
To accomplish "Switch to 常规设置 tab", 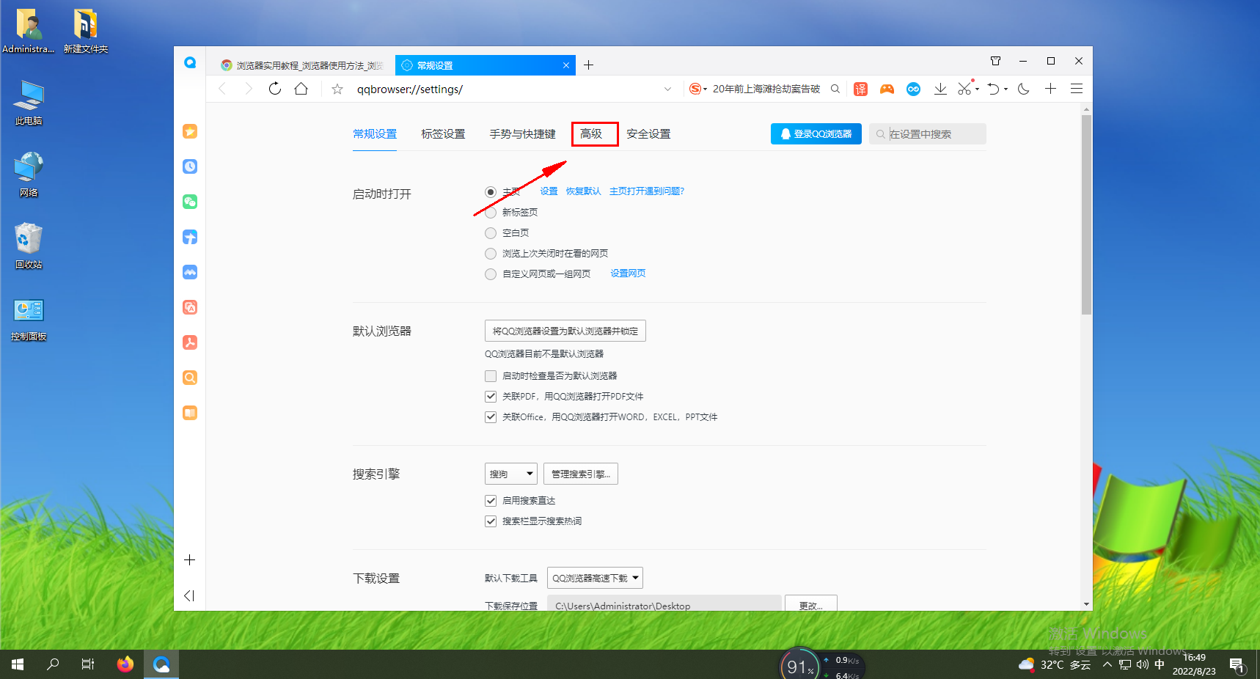I will (x=375, y=134).
